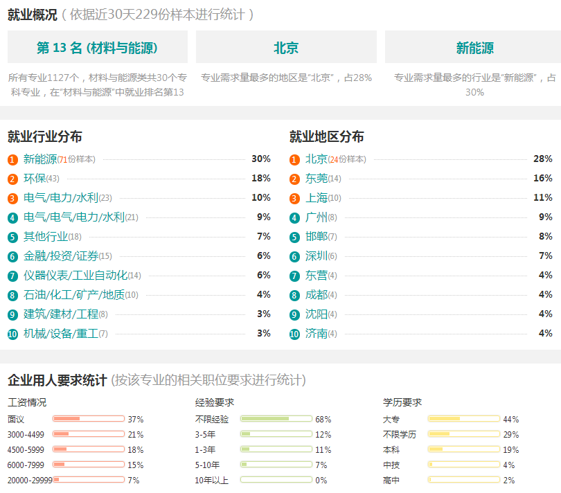Click the 中技 education label
561x493 pixels.
tap(391, 465)
